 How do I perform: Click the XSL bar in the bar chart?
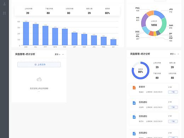click(36, 35)
